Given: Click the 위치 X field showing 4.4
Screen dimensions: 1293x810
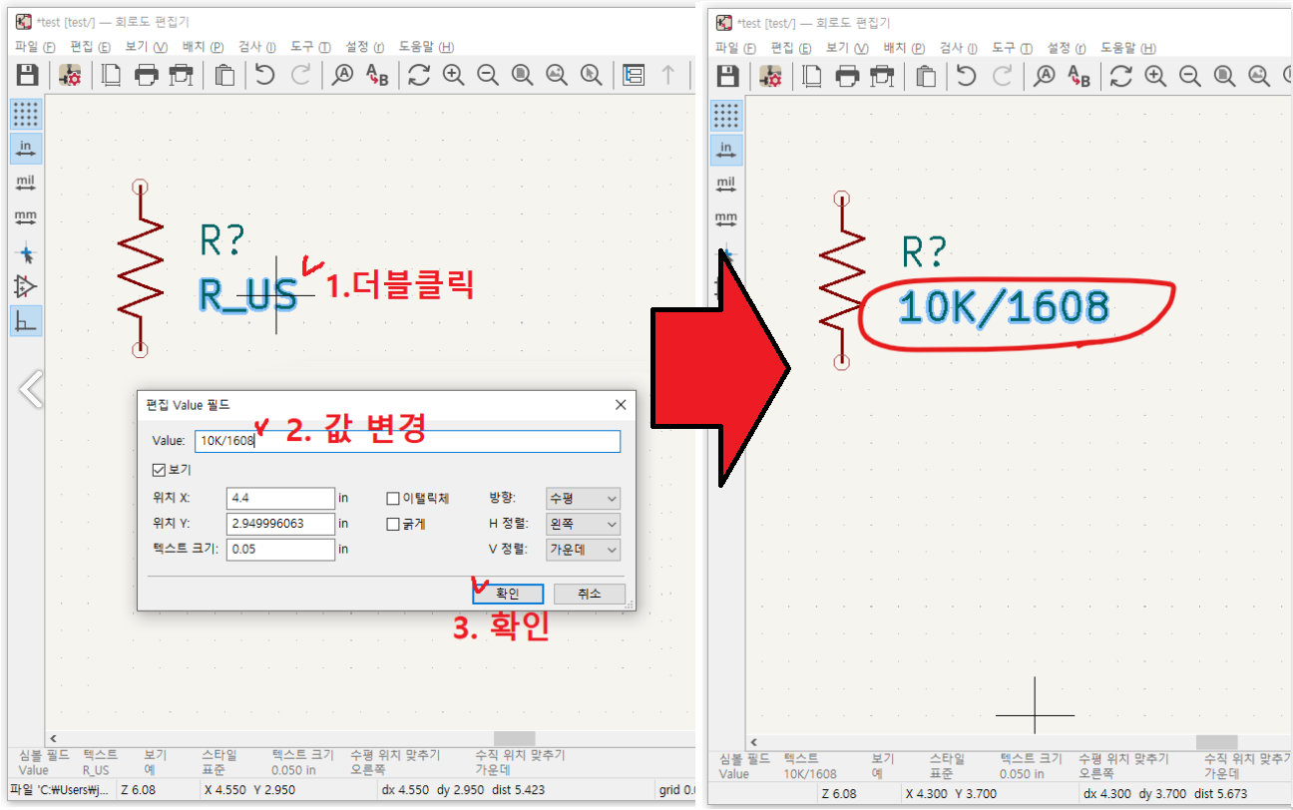Looking at the screenshot, I should pyautogui.click(x=280, y=498).
